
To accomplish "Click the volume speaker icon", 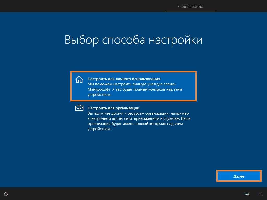I will [260, 194].
